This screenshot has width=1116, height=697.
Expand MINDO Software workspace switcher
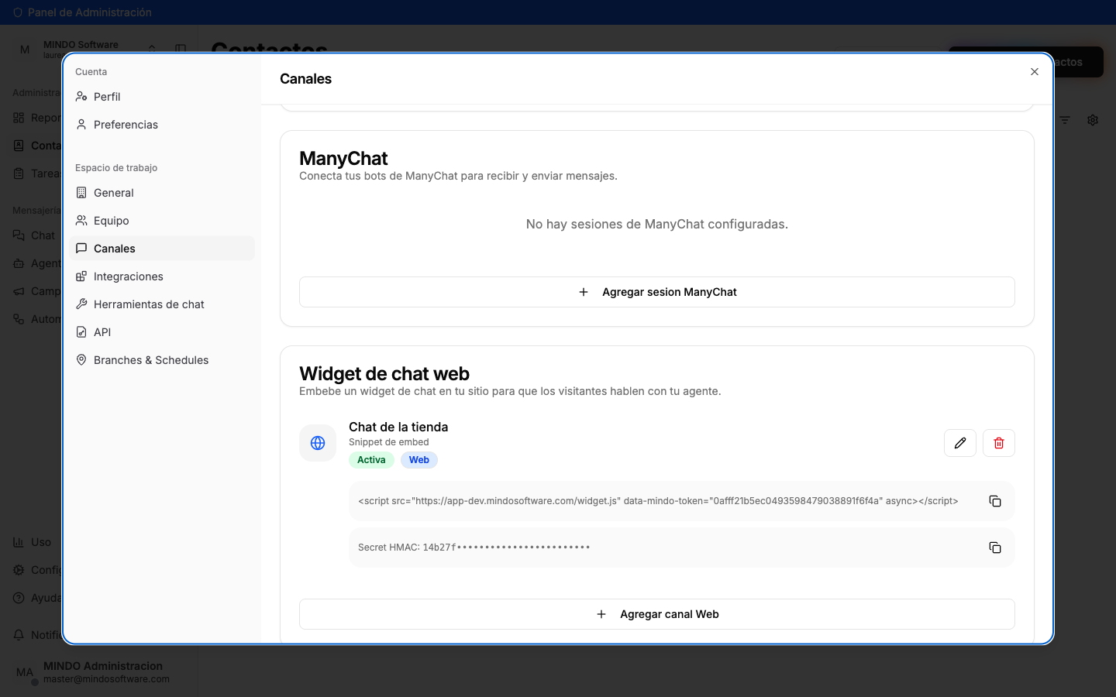pyautogui.click(x=152, y=49)
